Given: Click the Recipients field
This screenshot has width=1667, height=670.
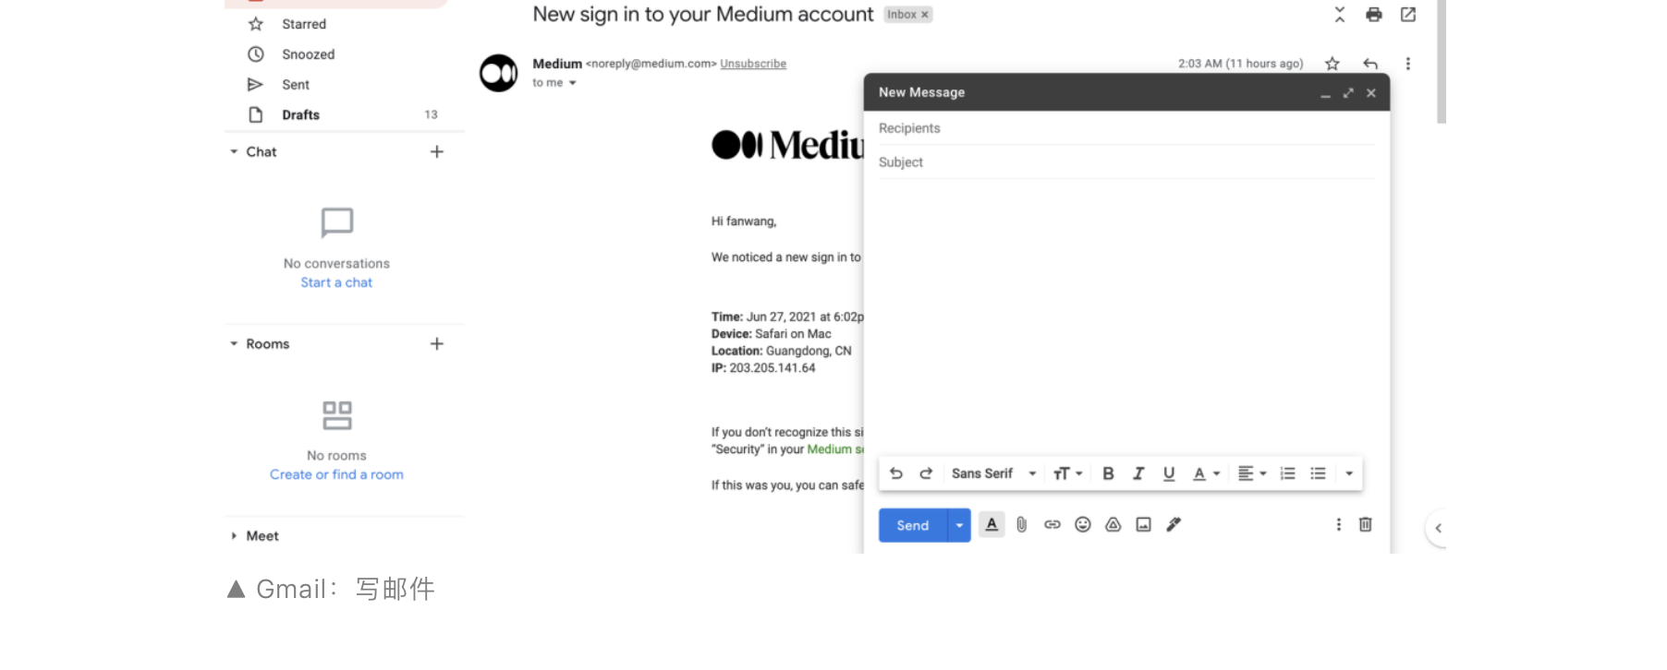Looking at the screenshot, I should 1126,128.
